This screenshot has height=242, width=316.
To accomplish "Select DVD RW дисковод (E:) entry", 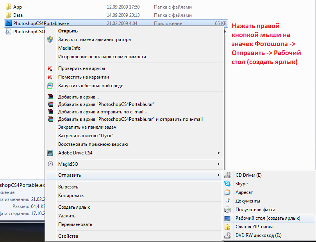I will point(258,235).
